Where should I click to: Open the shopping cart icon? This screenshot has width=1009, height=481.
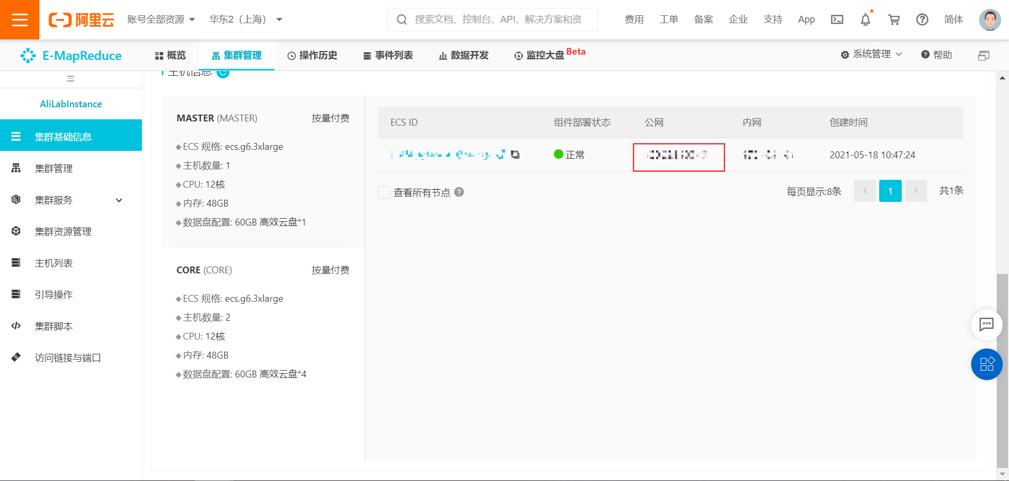894,19
